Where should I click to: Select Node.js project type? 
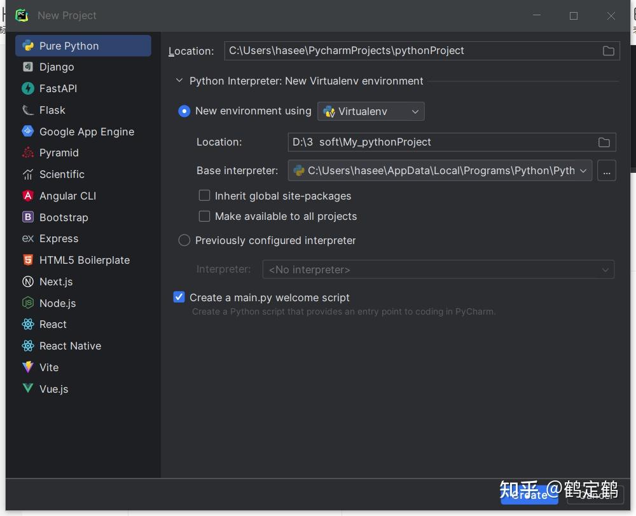click(27, 303)
